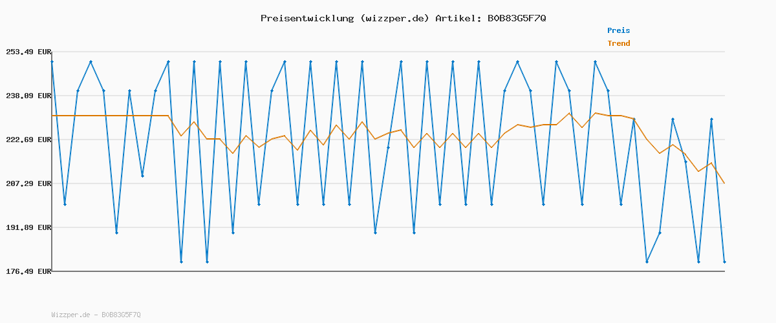
Task: Open the "Wizzper.de - B0B83G5F7Q" footer watermark
Action: 96,315
